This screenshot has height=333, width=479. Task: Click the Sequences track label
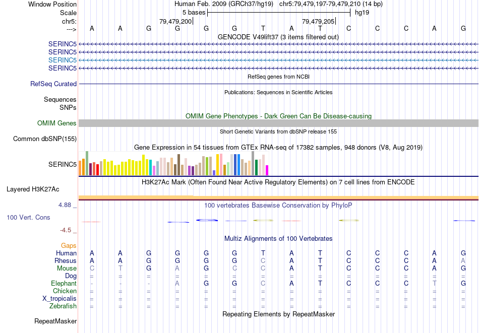pyautogui.click(x=60, y=100)
